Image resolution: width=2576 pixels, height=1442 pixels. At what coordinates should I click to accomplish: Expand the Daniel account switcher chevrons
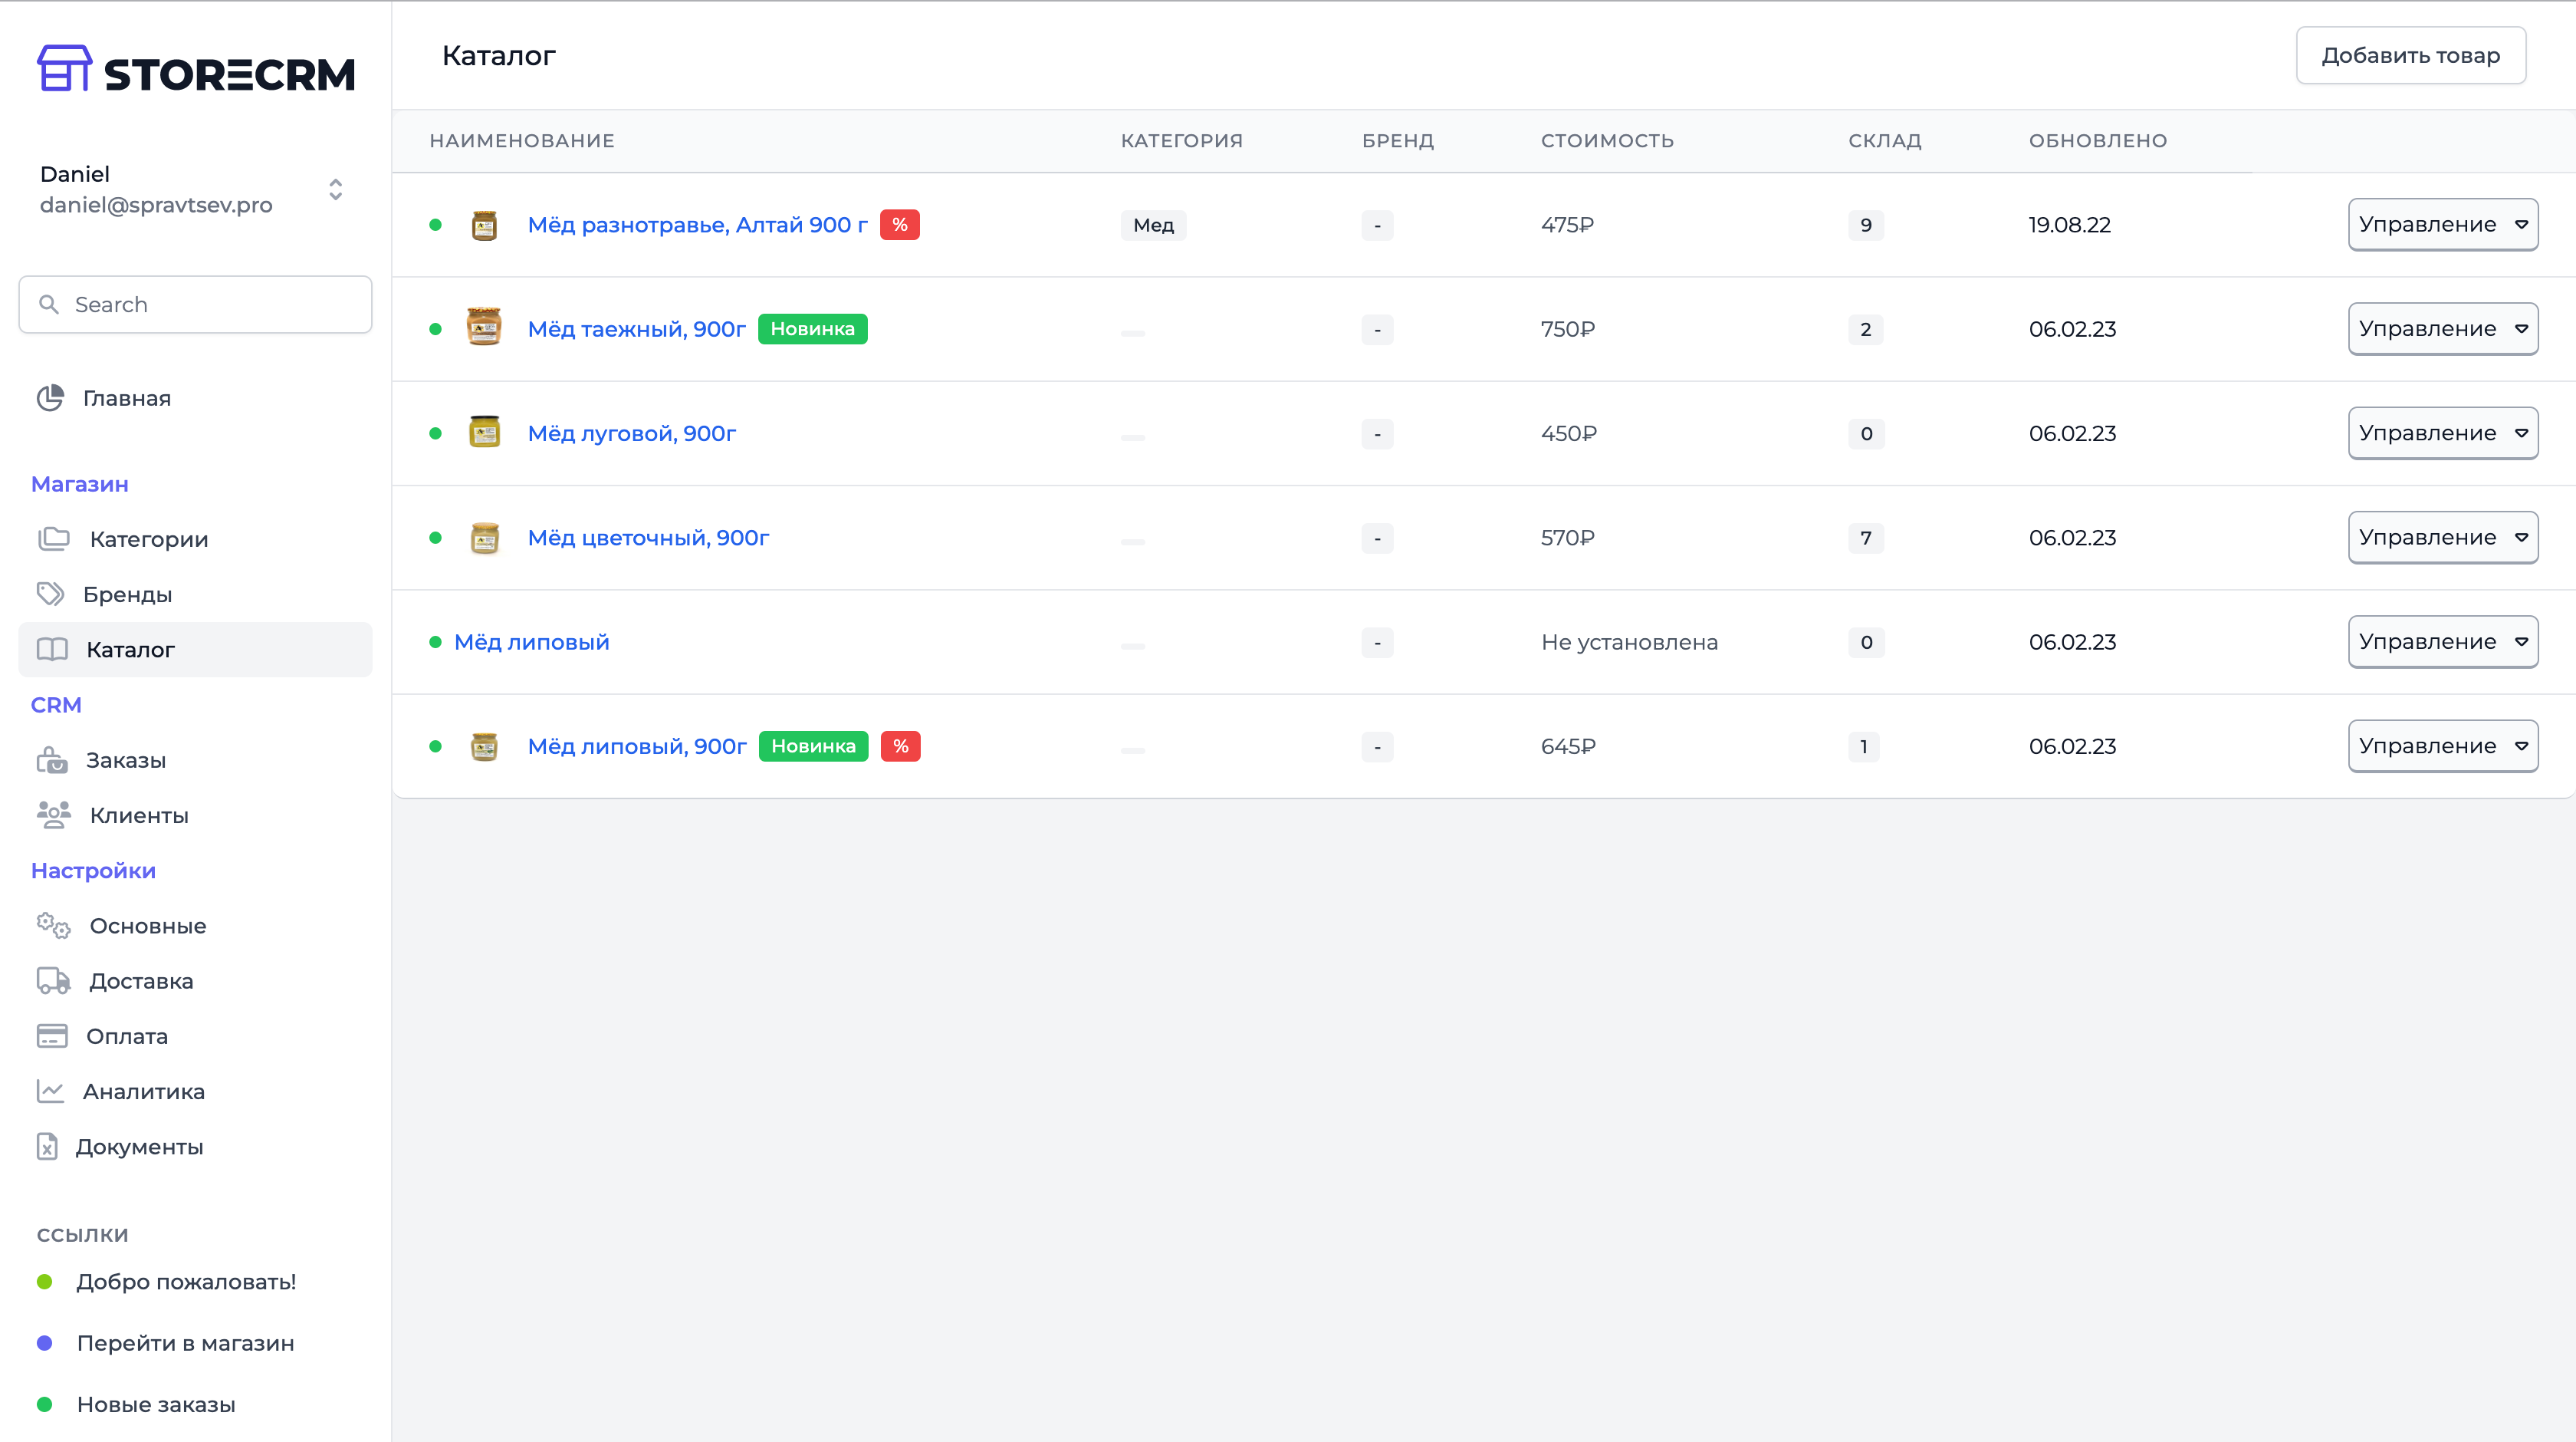336,189
